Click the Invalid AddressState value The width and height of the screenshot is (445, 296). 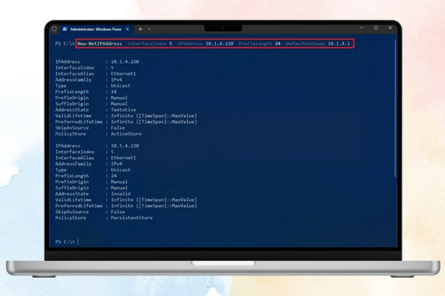pos(121,194)
